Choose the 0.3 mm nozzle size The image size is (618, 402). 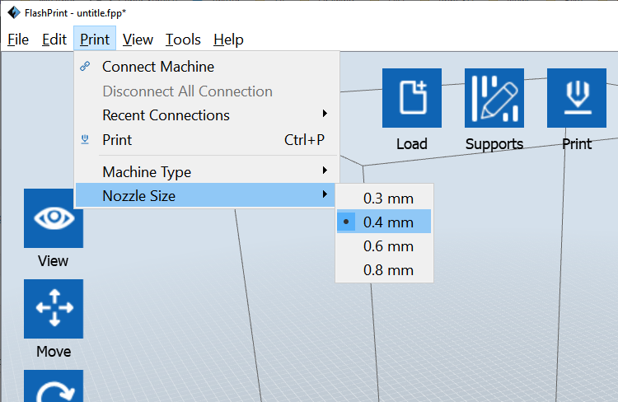(384, 199)
